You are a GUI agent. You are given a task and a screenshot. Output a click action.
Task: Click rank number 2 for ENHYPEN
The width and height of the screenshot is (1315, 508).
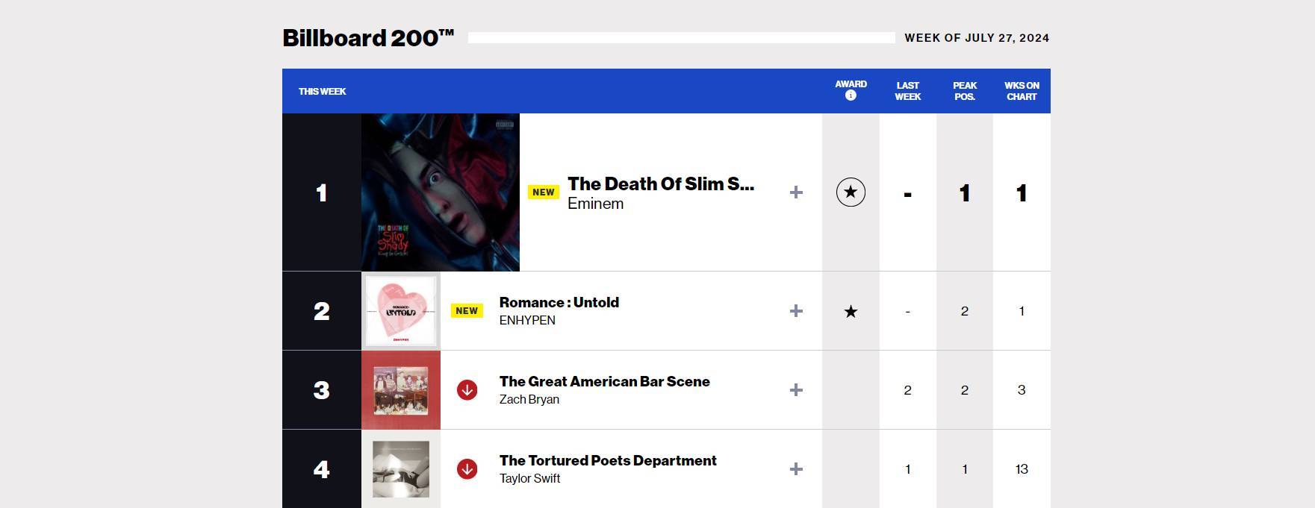click(321, 311)
